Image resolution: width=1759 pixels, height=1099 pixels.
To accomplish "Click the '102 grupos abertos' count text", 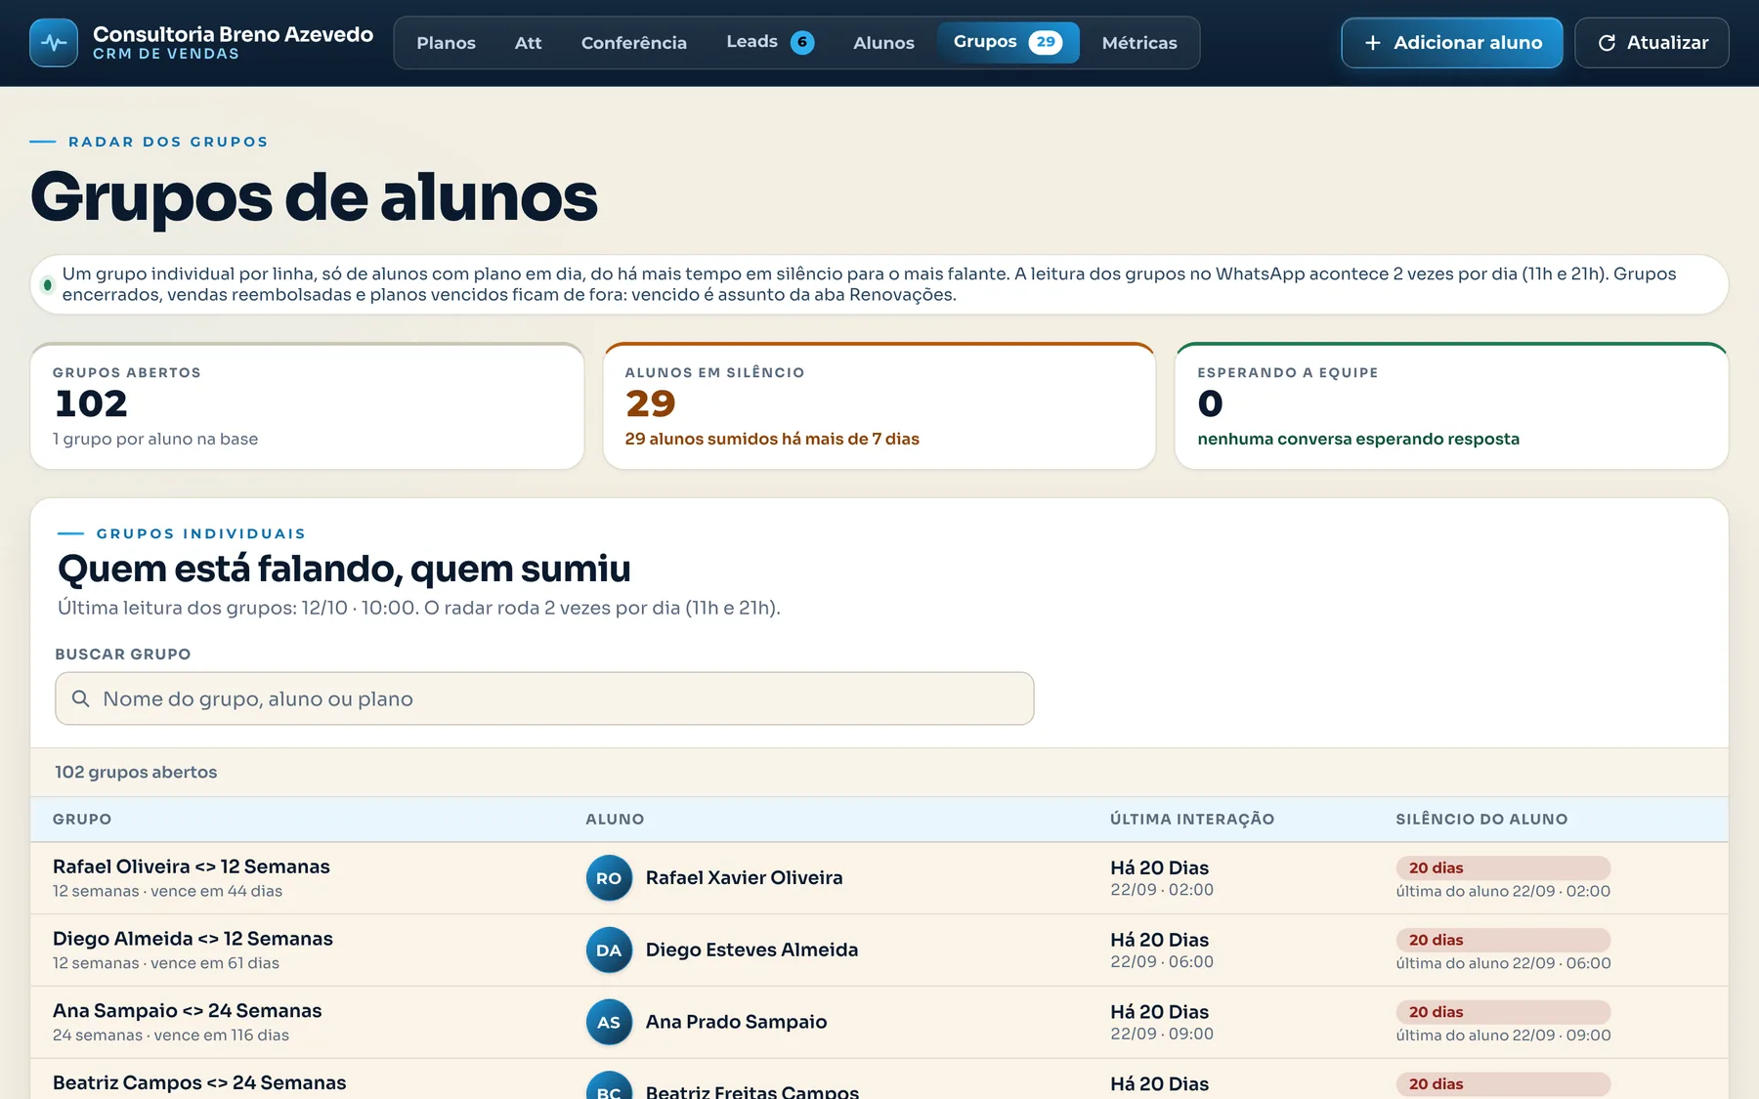I will pyautogui.click(x=136, y=772).
